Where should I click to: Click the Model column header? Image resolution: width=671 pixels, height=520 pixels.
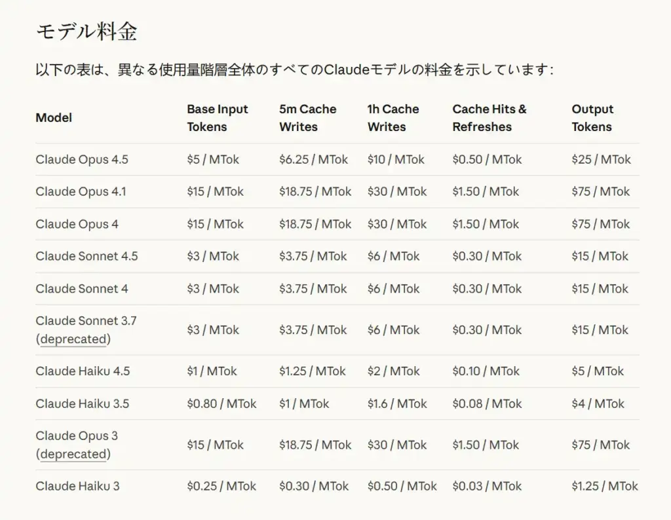(54, 118)
